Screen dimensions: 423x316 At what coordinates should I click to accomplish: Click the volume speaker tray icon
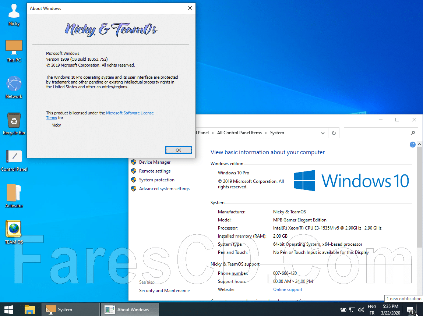pyautogui.click(x=361, y=309)
